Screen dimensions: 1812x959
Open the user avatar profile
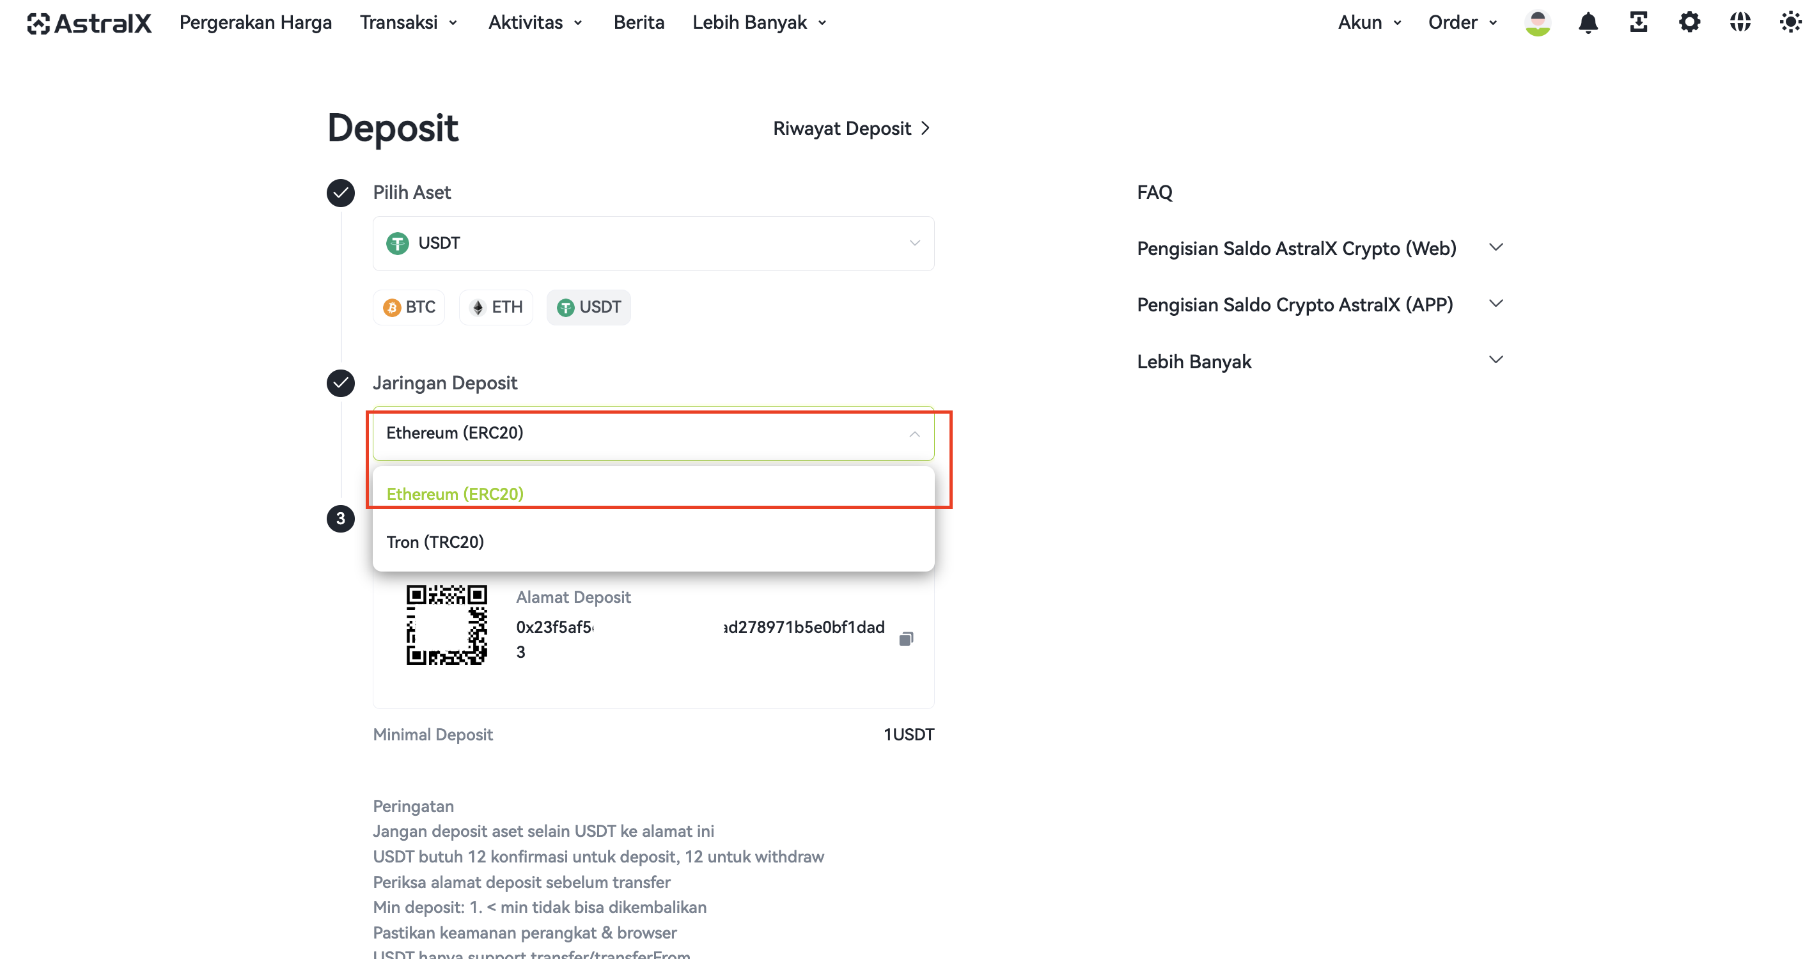click(1537, 22)
